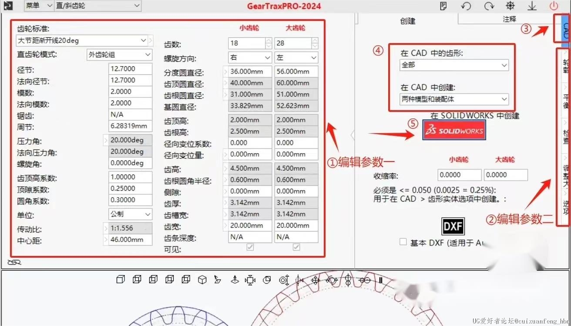This screenshot has height=326, width=571.
Task: Open the 单位 dropdown showing 公制
Action: pyautogui.click(x=130, y=215)
